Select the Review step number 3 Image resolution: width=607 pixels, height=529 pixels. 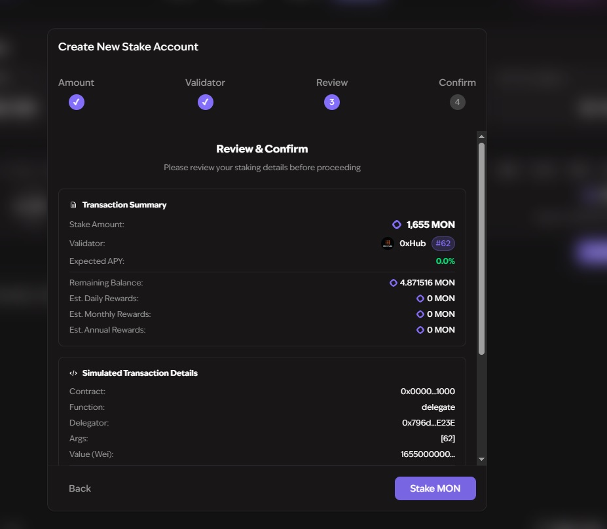(332, 102)
